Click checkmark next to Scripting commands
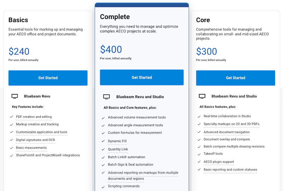This screenshot has height=191, width=283. [x=103, y=187]
